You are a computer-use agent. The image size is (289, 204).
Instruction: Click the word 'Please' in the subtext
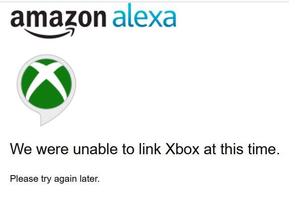pos(24,179)
